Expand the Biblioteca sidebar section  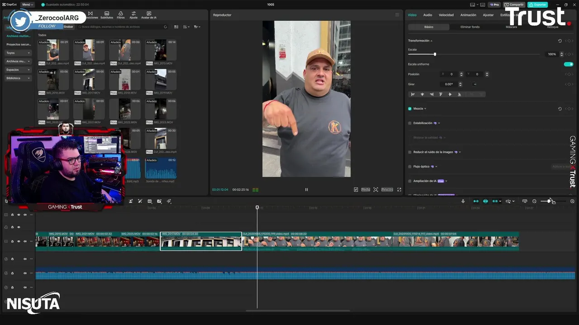pos(18,78)
